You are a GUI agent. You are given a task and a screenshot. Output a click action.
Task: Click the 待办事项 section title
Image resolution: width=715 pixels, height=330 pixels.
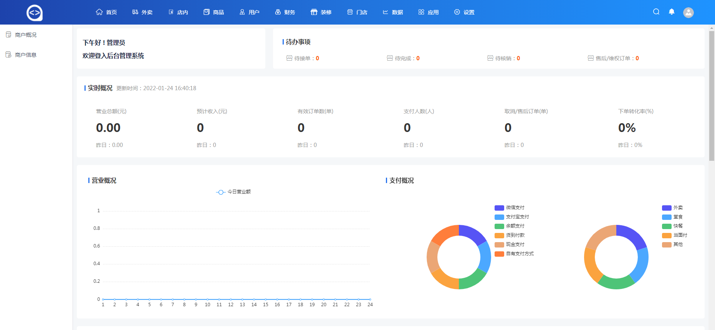[x=298, y=42]
